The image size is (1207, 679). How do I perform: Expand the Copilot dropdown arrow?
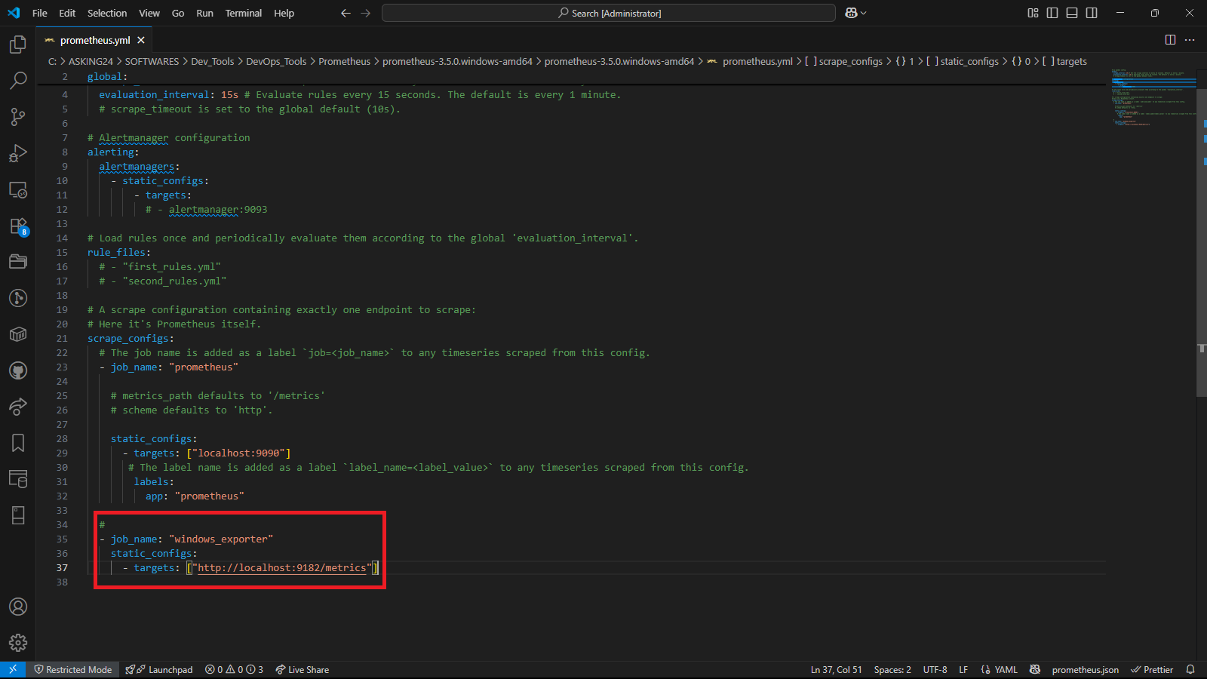tap(864, 13)
